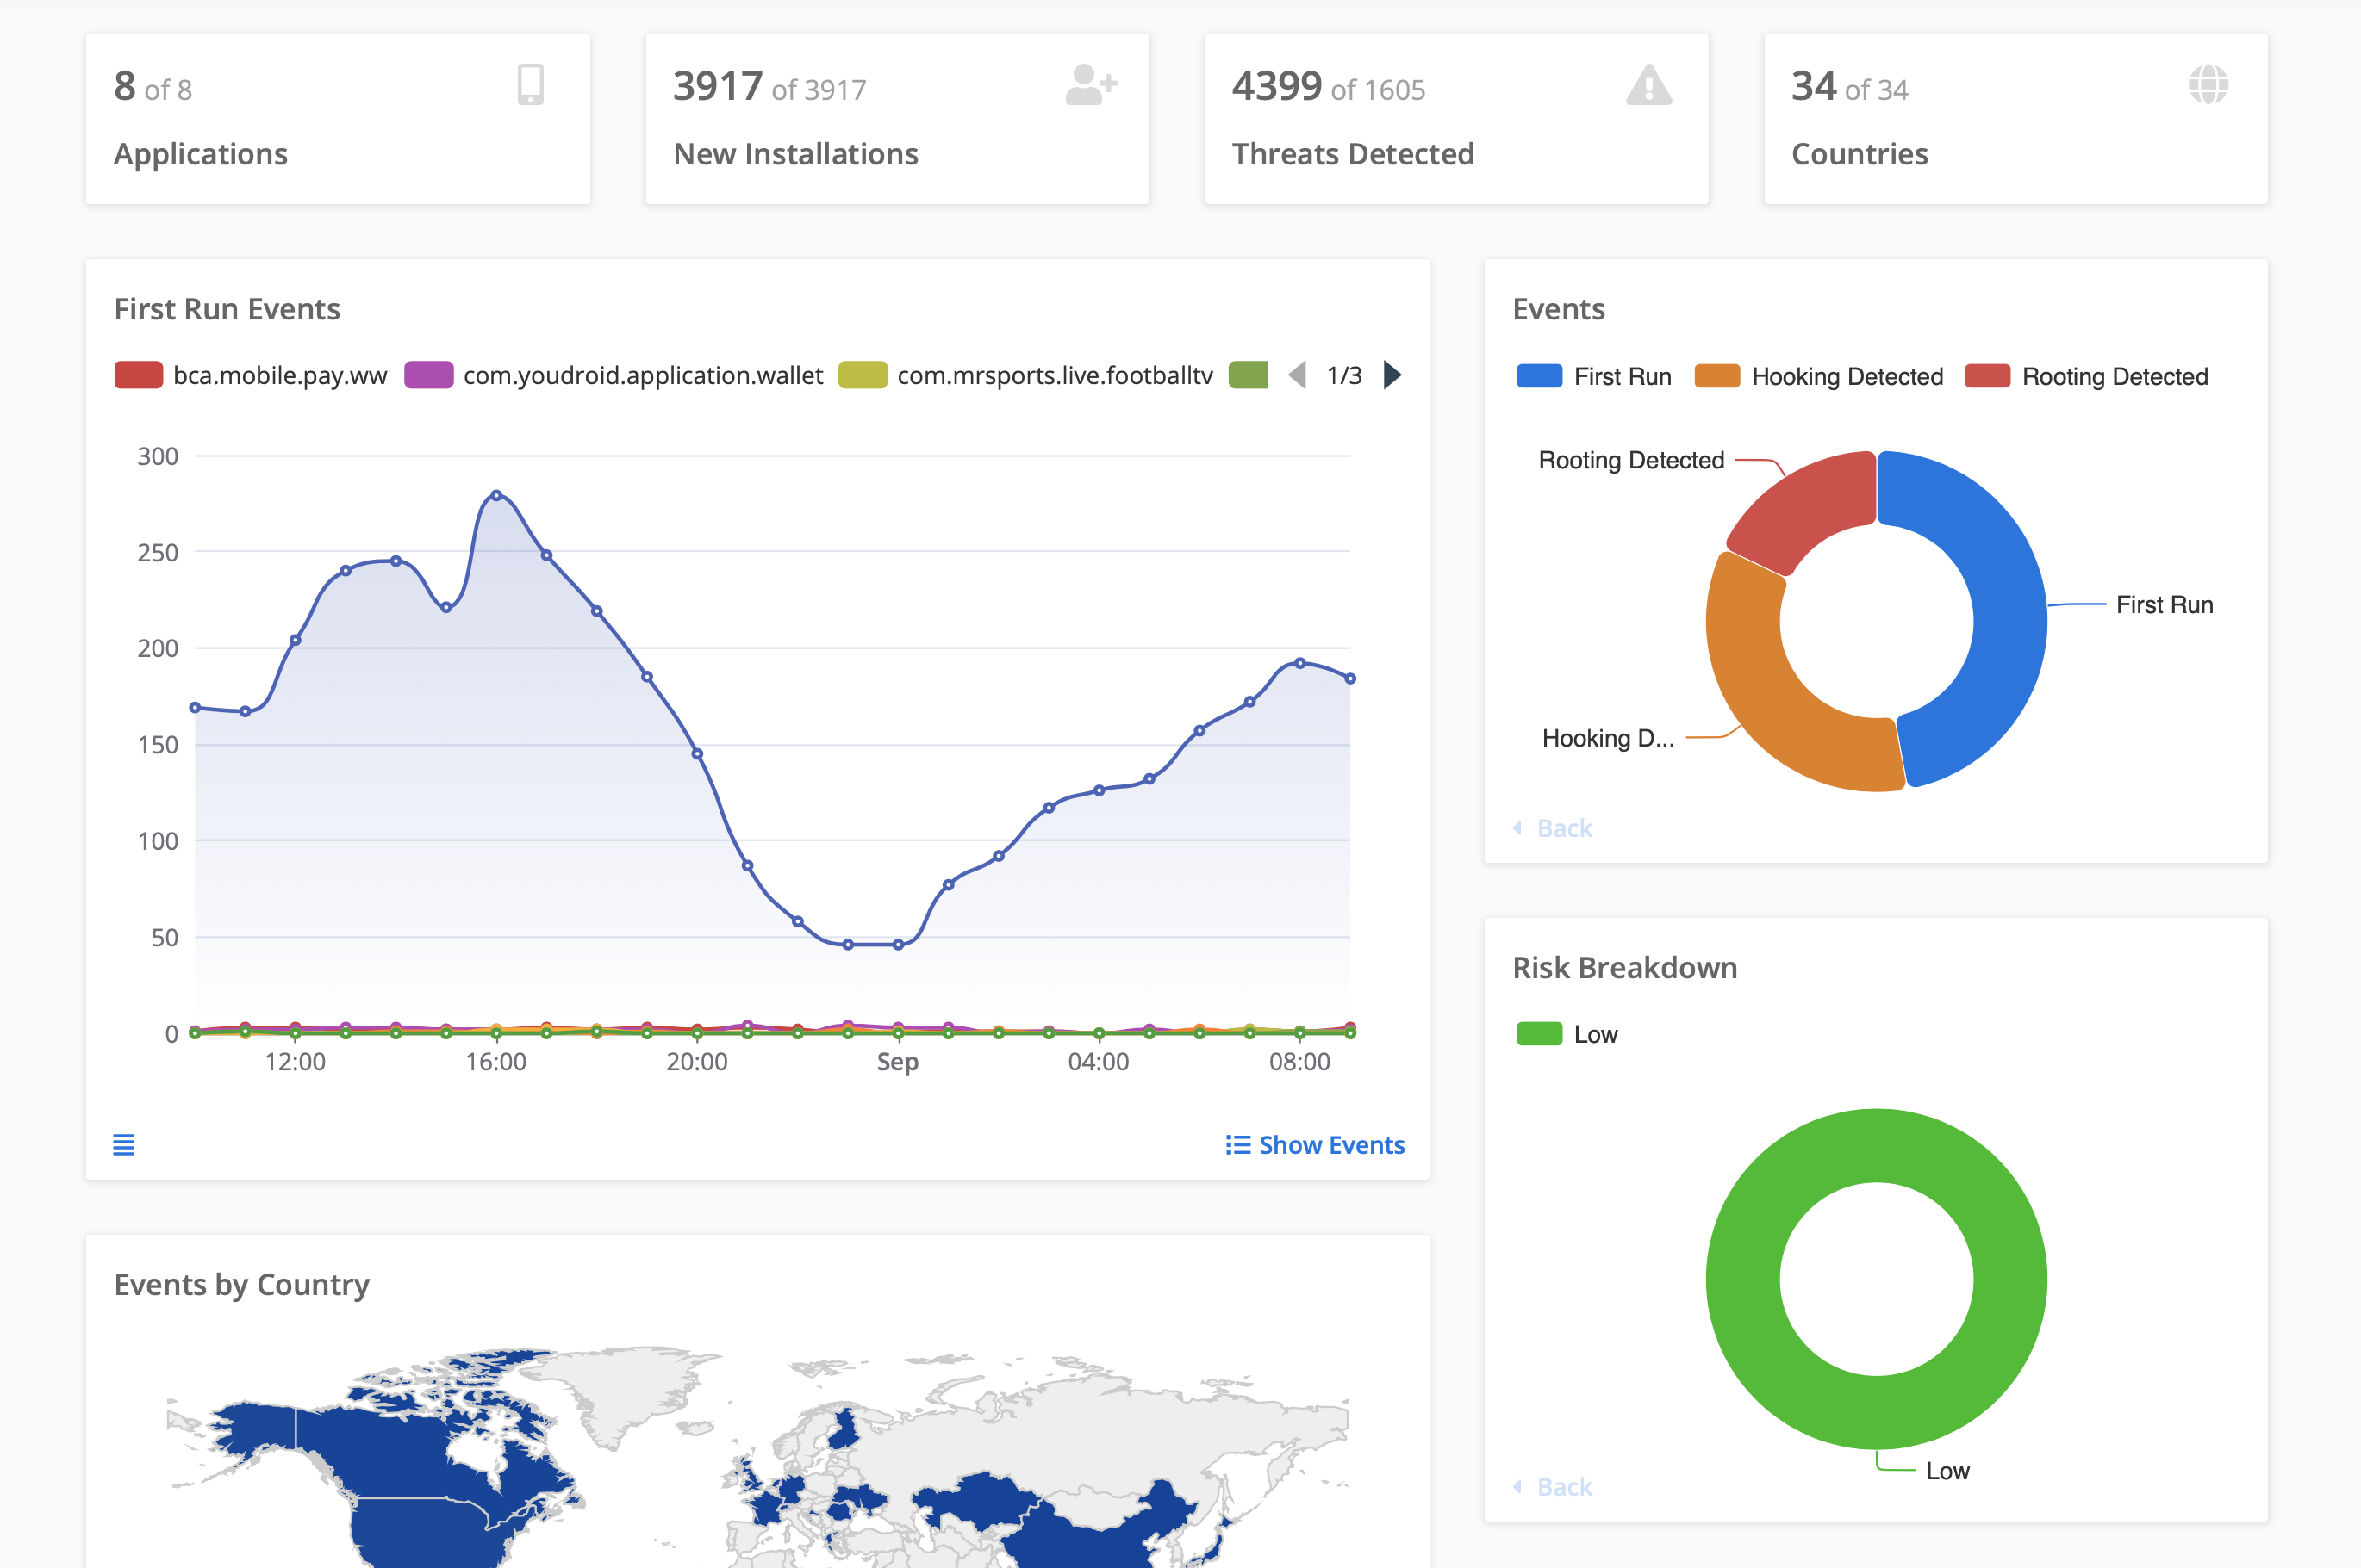The width and height of the screenshot is (2361, 1568).
Task: Click the add-user icon in New Installations card
Action: point(1091,85)
